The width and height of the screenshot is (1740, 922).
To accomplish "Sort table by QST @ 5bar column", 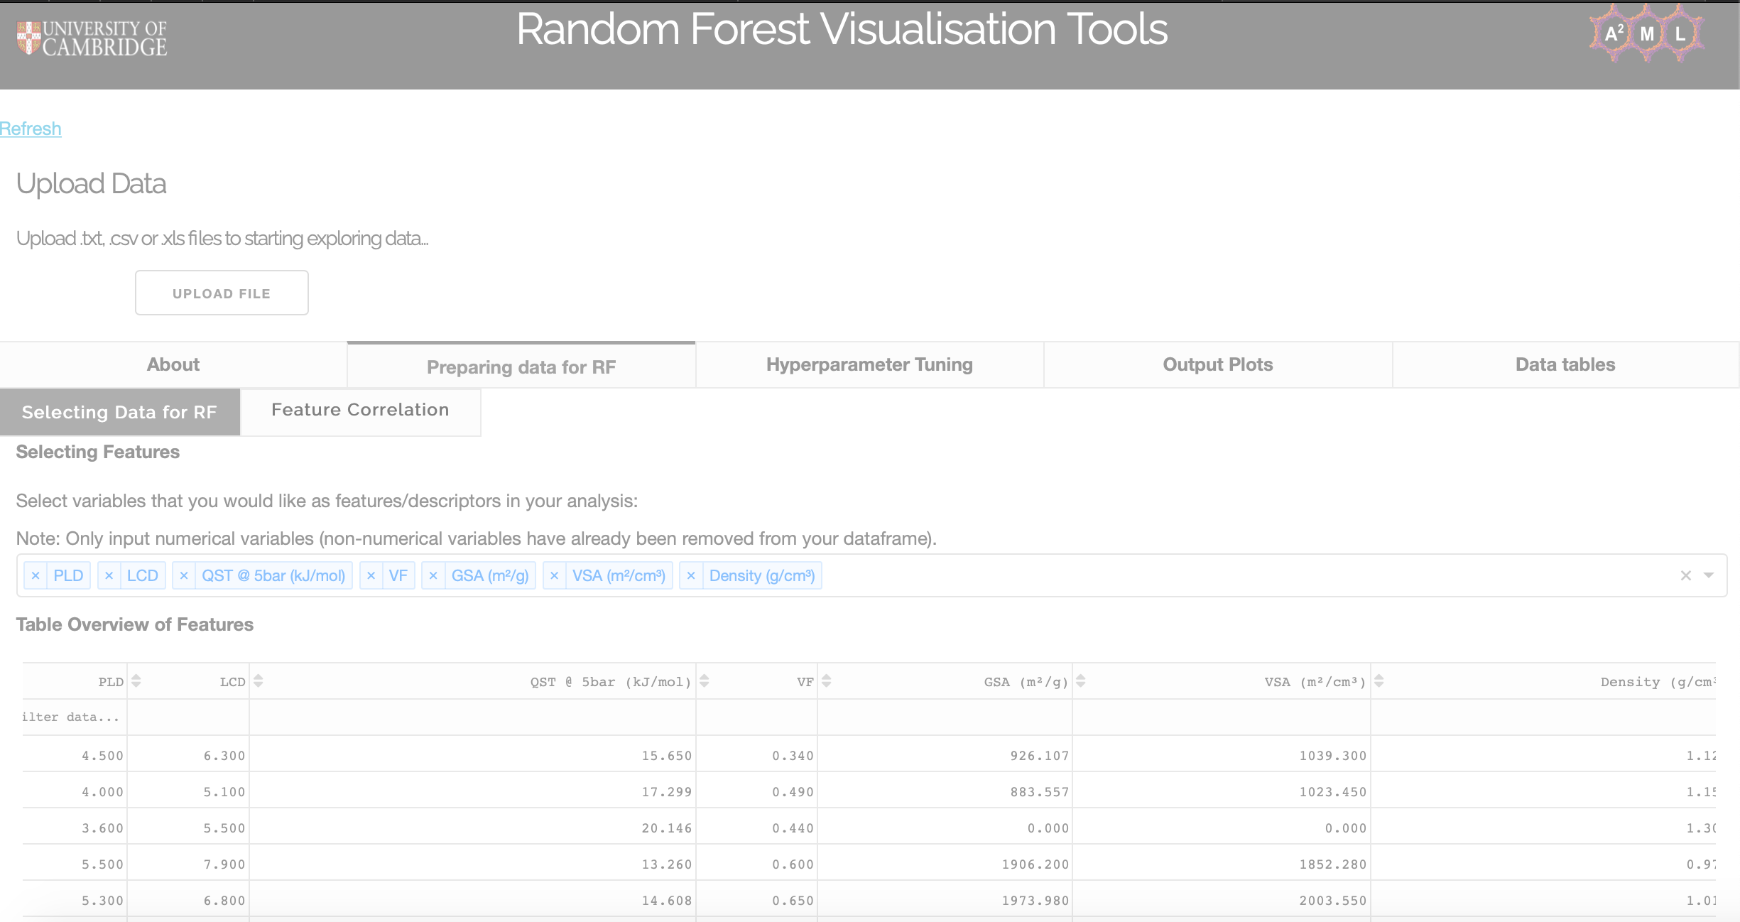I will click(705, 681).
